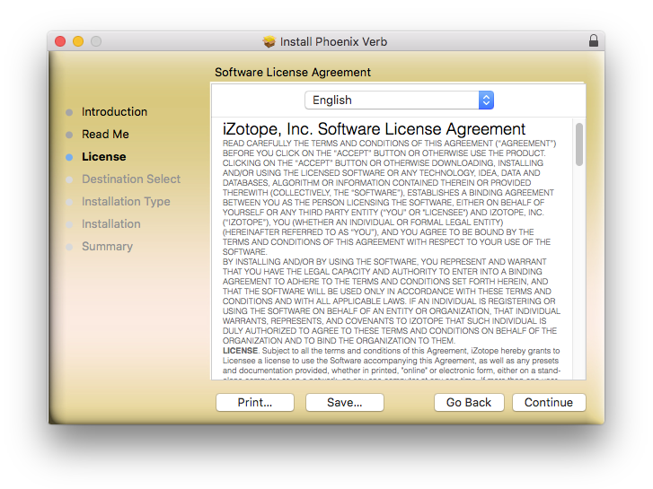Click the gray bullet next to Introduction

pos(69,112)
